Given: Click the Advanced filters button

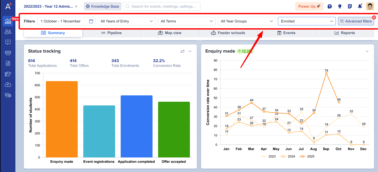Looking at the screenshot, I should pos(356,21).
